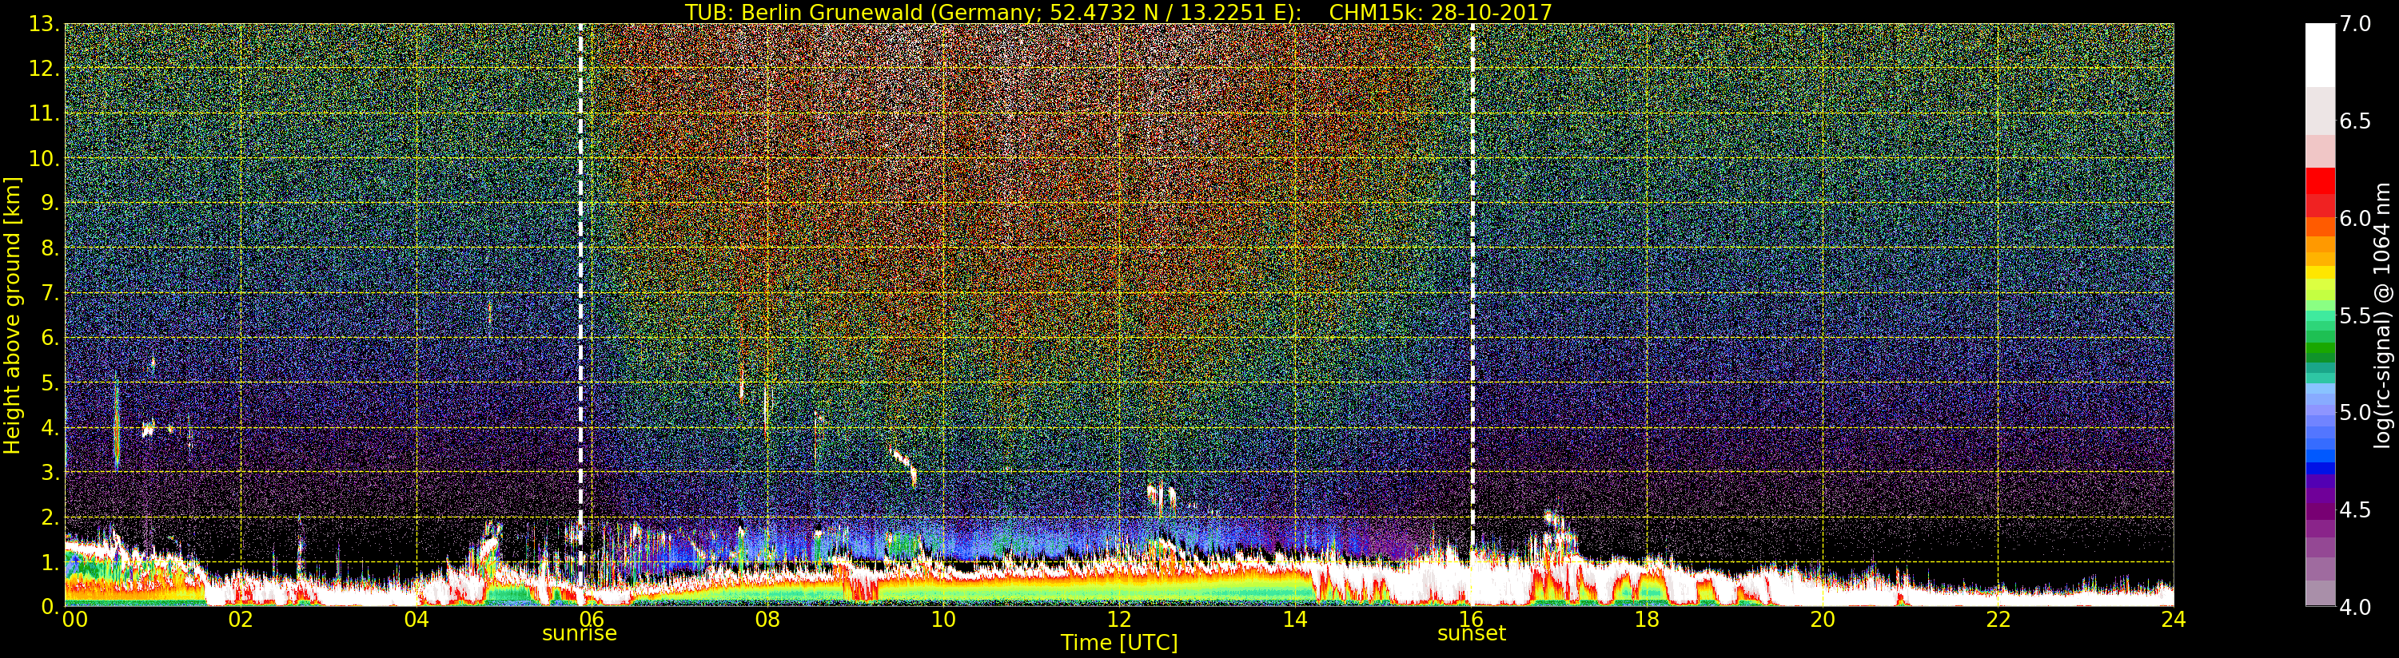Click the '5.5' colorbar tick label
The width and height of the screenshot is (2399, 658).
2355,315
